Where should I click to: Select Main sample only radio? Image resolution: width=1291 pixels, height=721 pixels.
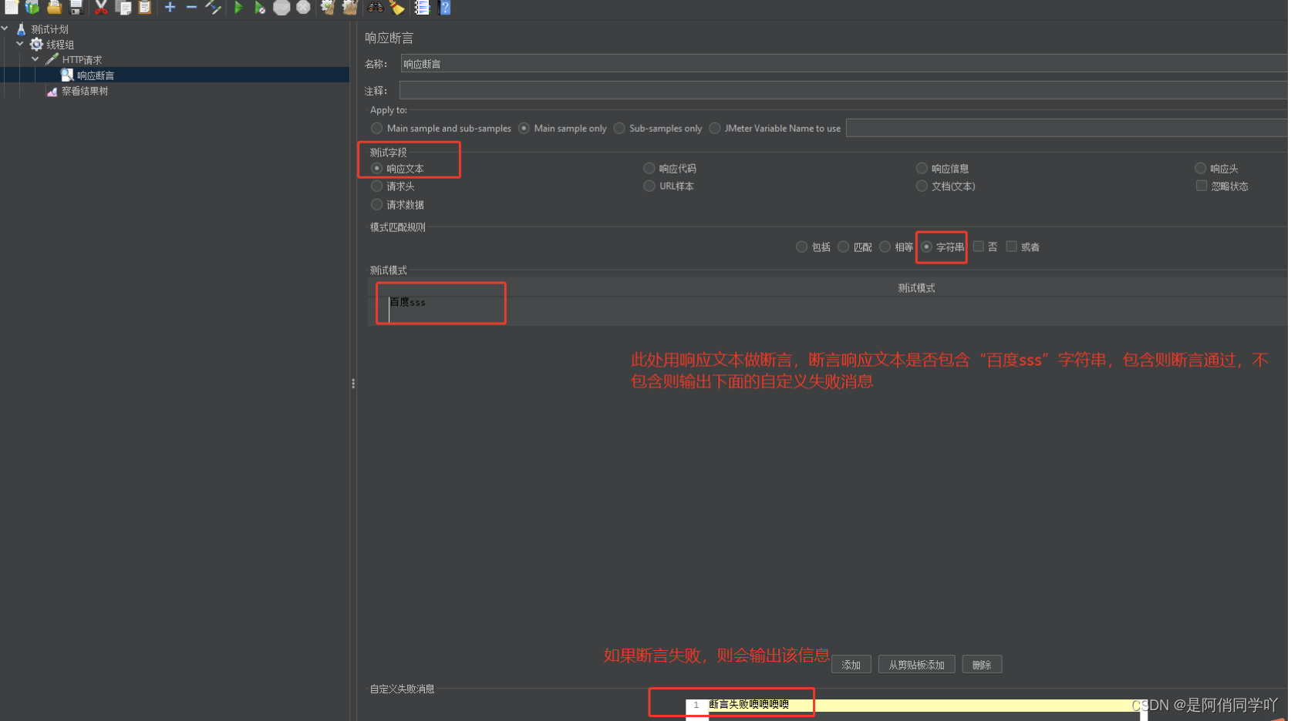click(524, 128)
